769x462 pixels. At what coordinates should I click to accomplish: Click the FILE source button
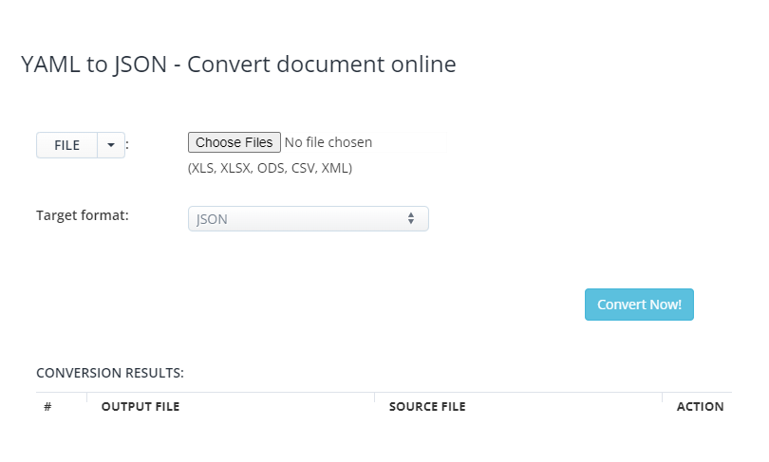(x=66, y=145)
